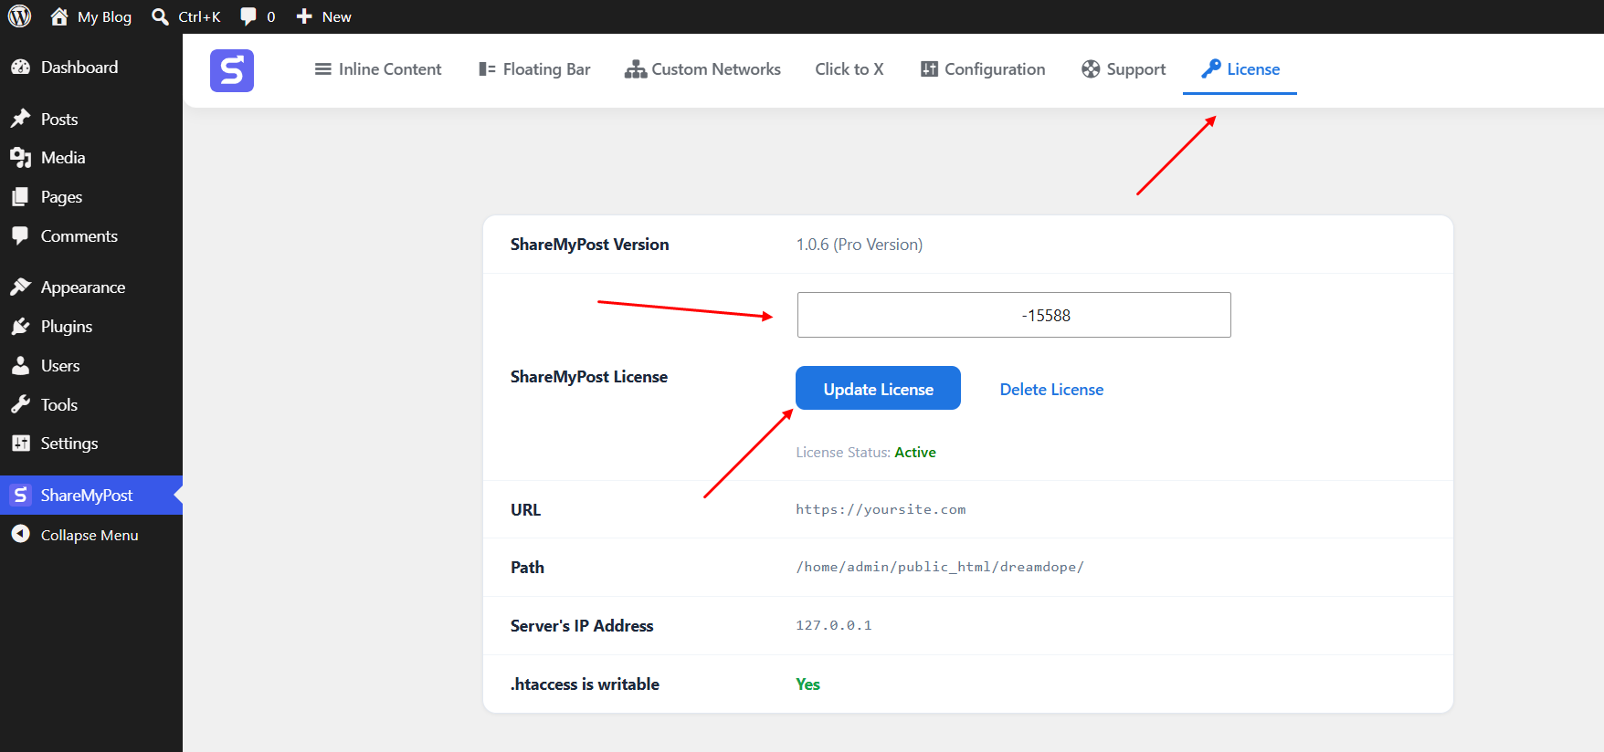Click the URL value https://yoursite.com
The image size is (1604, 752).
click(881, 509)
